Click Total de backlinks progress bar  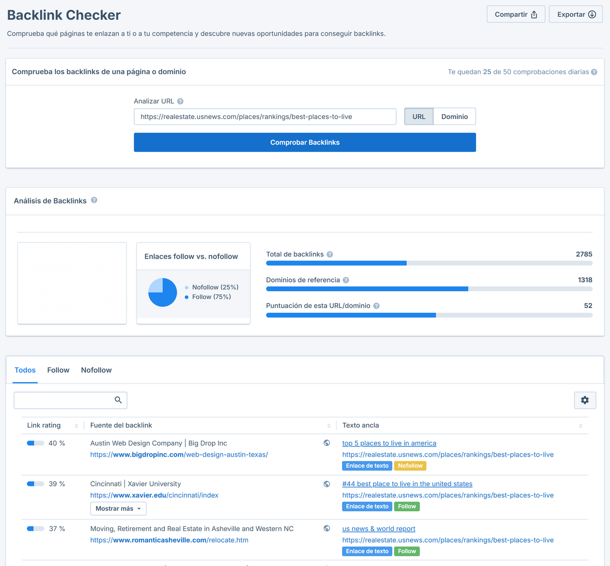click(429, 263)
